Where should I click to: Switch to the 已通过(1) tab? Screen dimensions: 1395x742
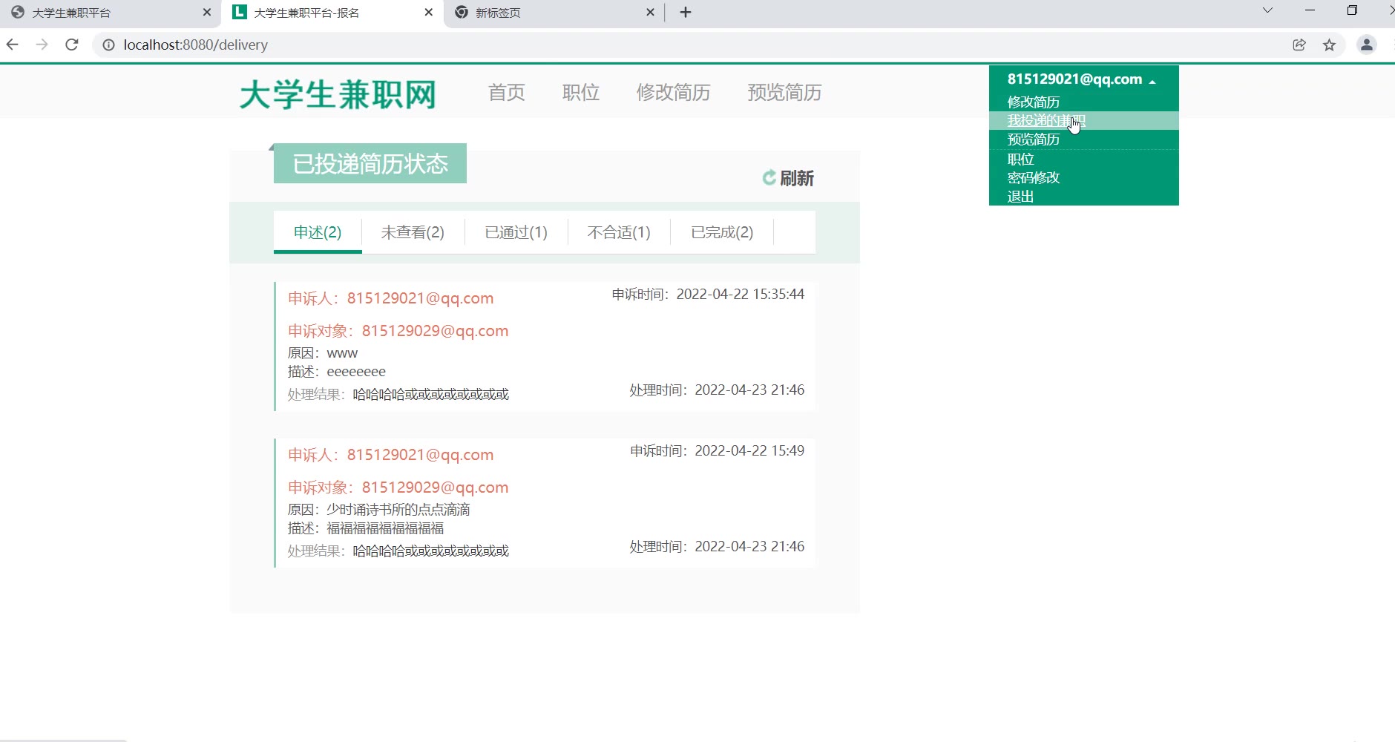coord(516,232)
